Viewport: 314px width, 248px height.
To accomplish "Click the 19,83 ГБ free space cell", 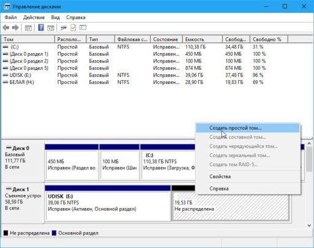I will tap(234, 82).
